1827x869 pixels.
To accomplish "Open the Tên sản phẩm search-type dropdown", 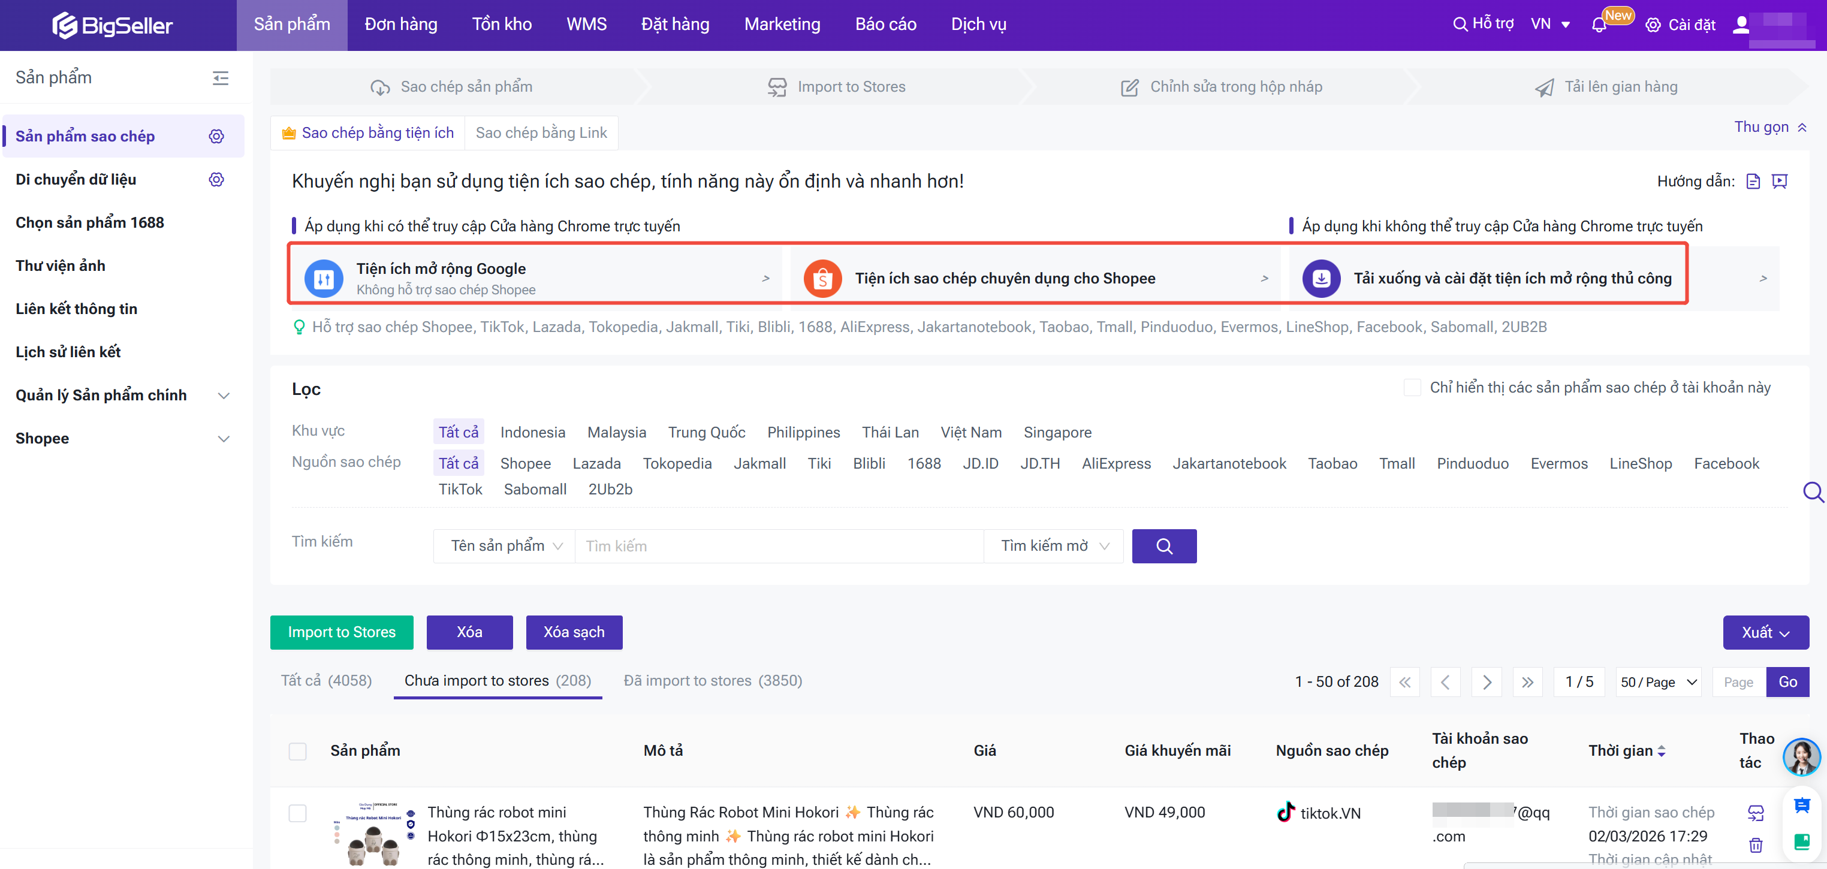I will click(x=505, y=545).
